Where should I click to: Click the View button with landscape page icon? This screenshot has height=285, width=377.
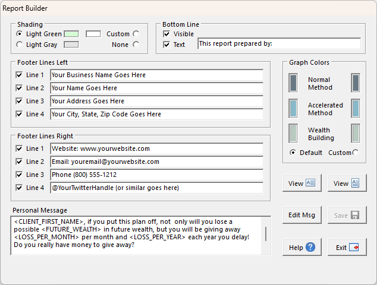302,183
